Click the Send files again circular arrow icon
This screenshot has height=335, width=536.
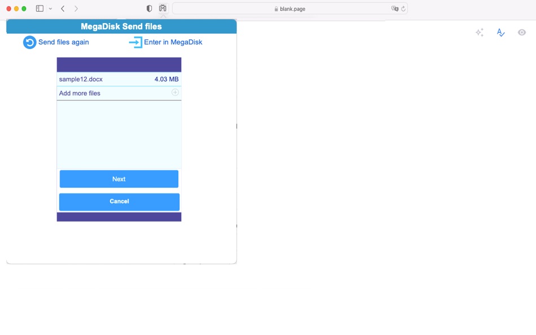coord(30,42)
